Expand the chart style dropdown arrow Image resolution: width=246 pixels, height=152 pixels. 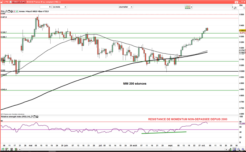pos(192,7)
